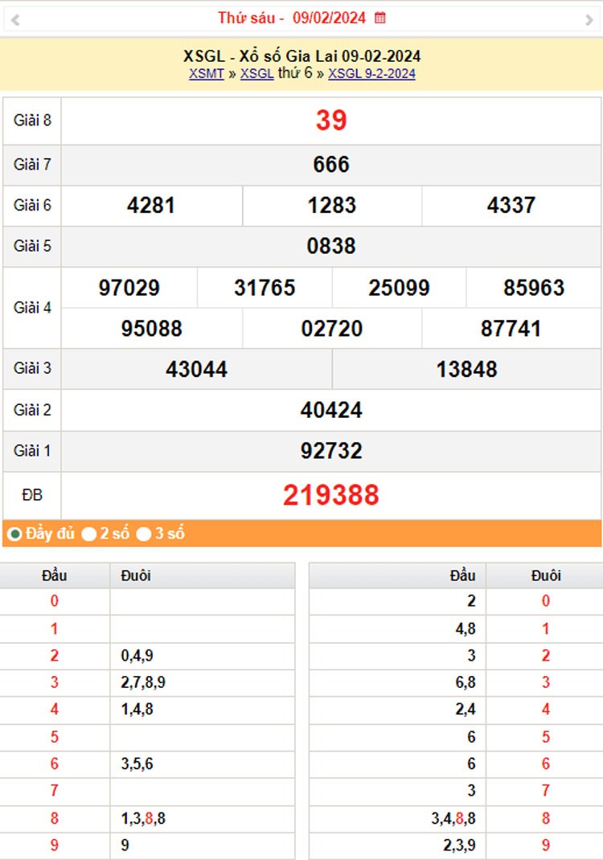
Task: Open the XSMT breadcrumb link
Action: 206,74
